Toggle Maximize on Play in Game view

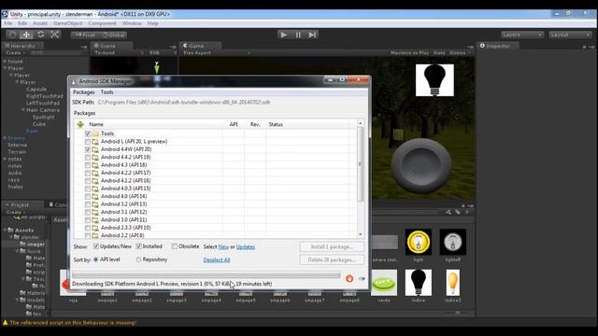pos(409,53)
